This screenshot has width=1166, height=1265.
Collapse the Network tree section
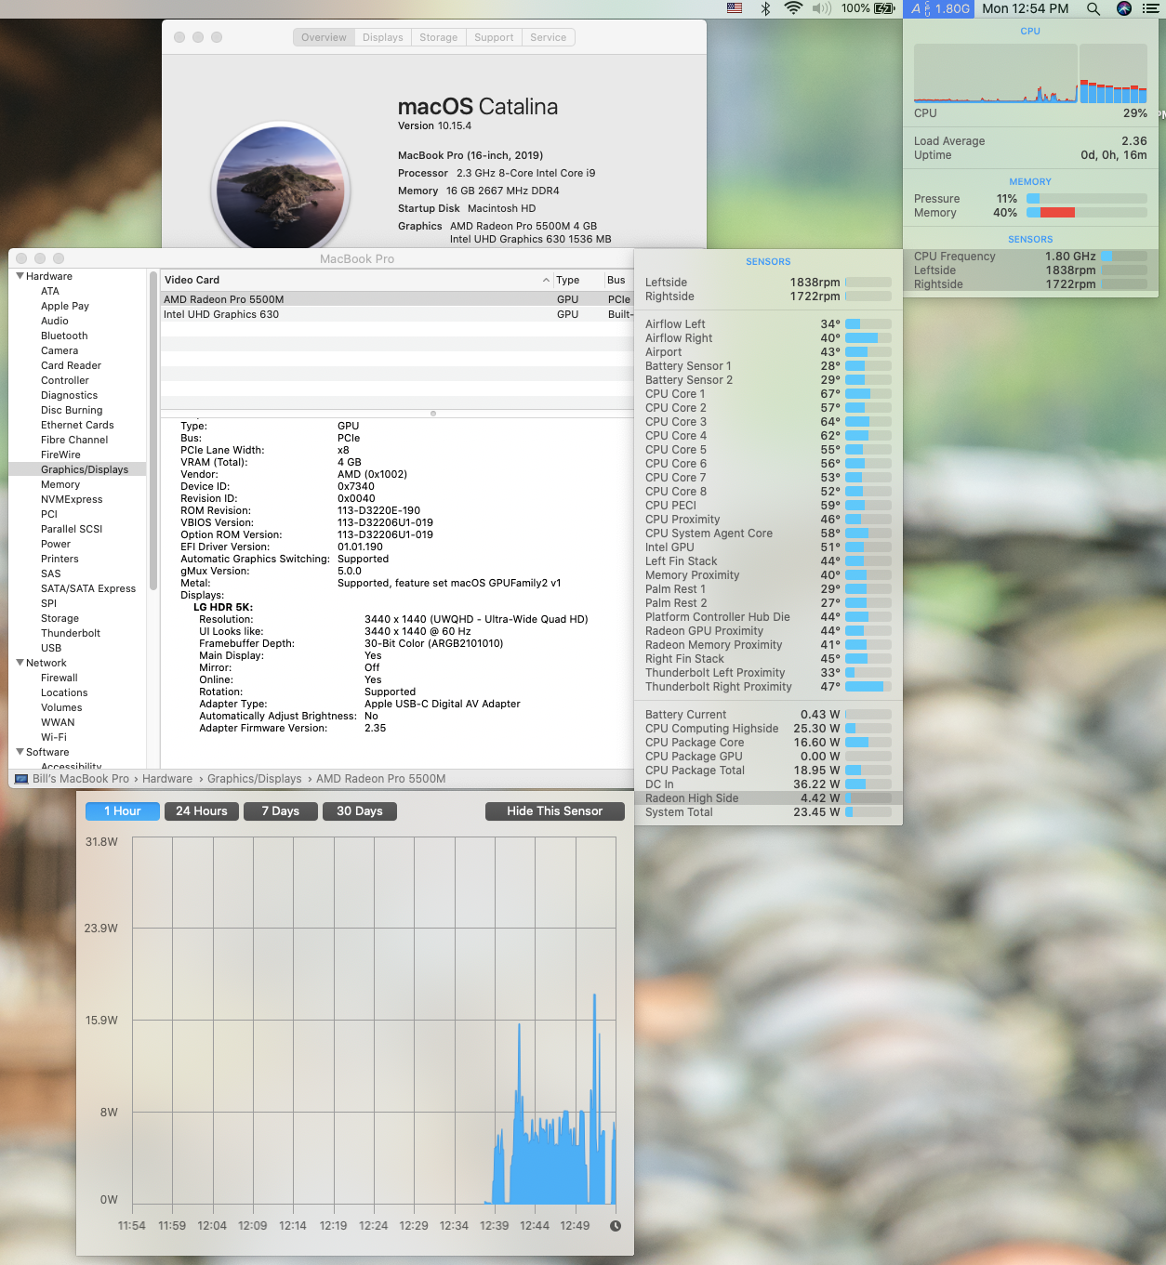coord(20,663)
